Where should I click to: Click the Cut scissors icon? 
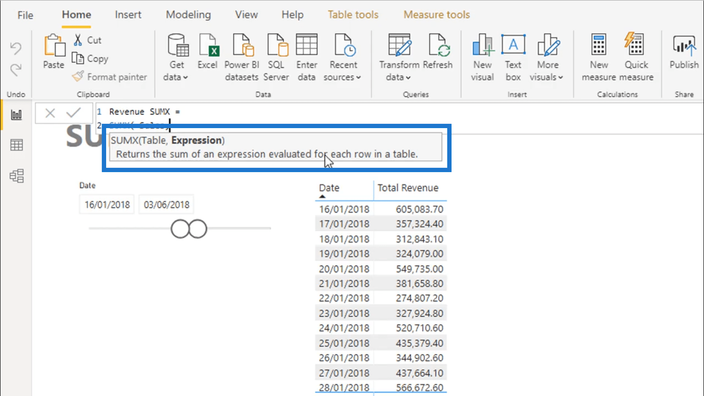[78, 40]
